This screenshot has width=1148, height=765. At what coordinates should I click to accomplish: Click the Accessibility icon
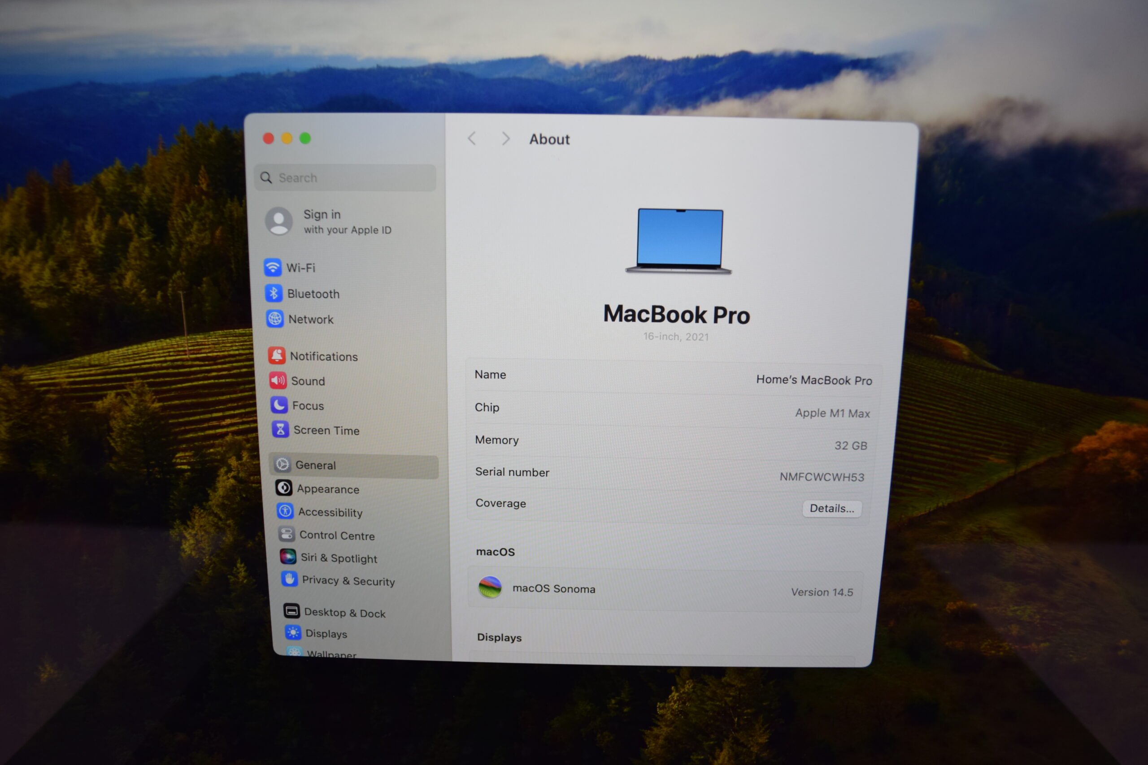pyautogui.click(x=285, y=511)
